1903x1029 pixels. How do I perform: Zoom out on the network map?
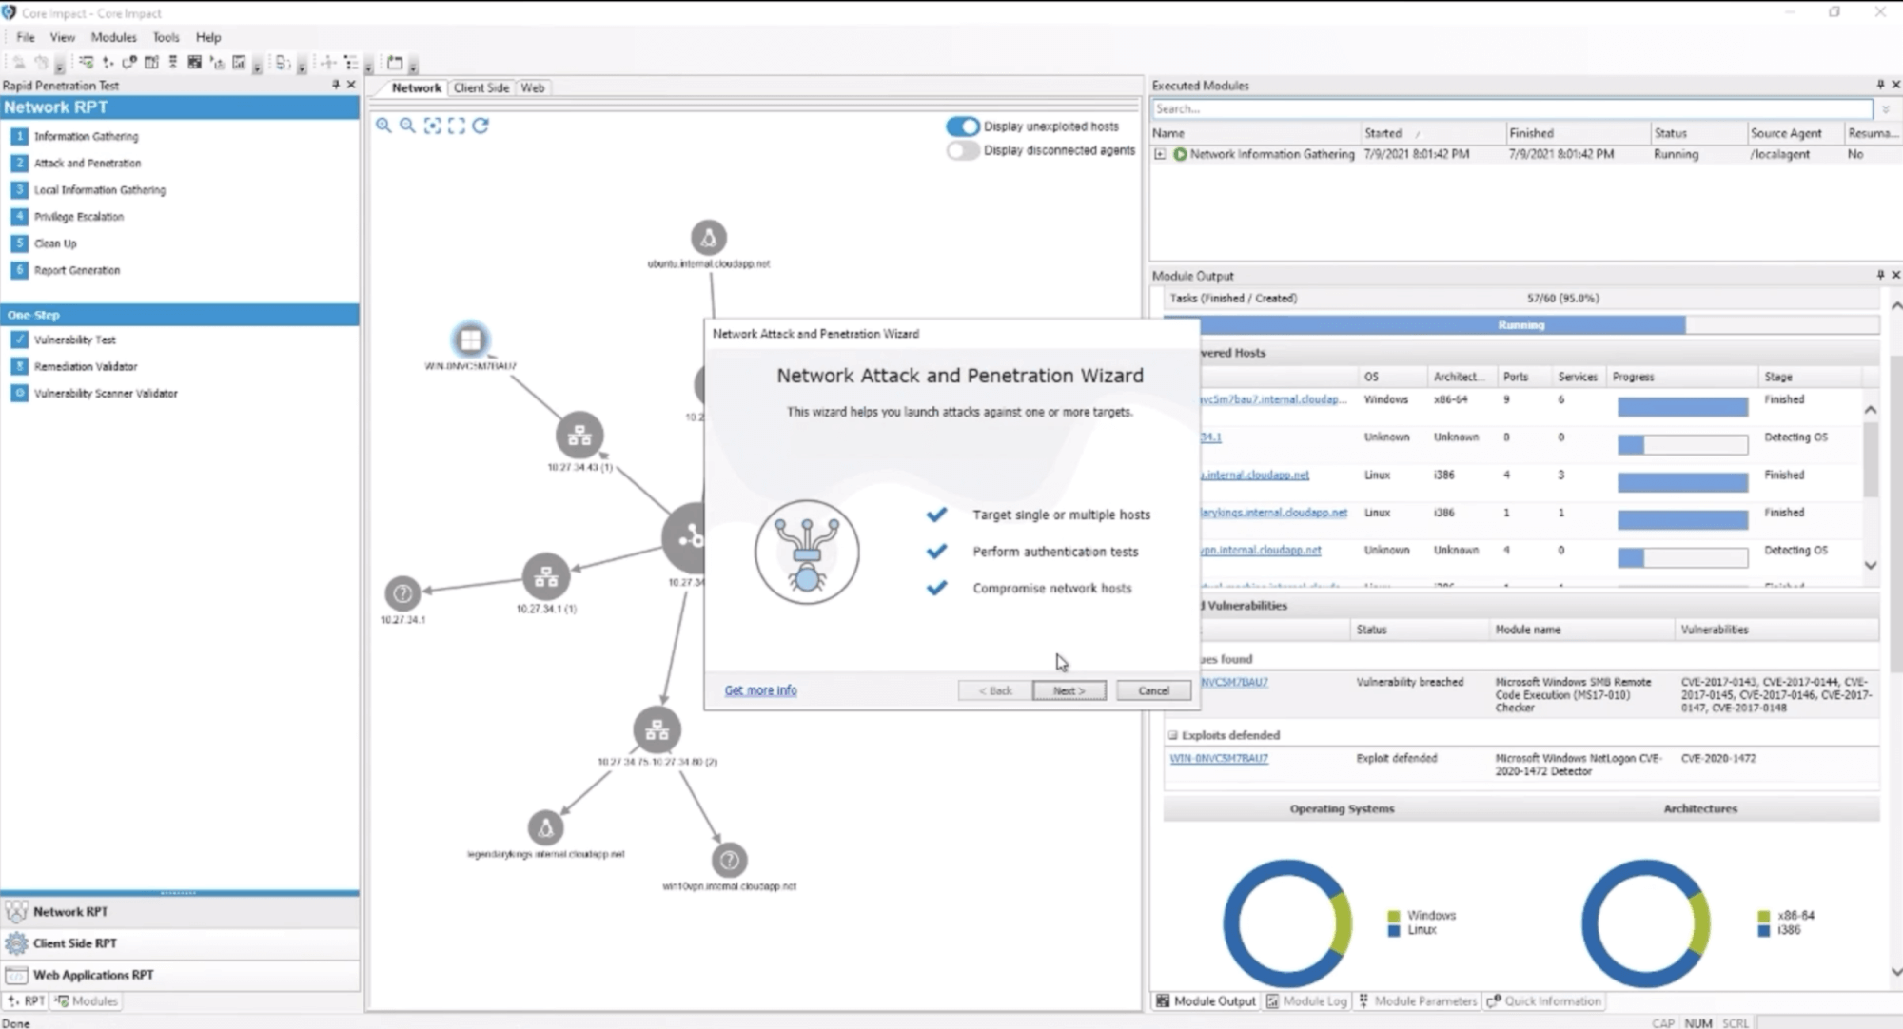(407, 126)
